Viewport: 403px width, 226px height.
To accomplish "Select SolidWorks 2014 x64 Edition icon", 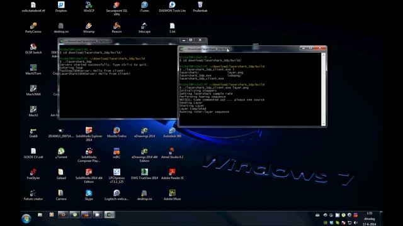I will [89, 176].
